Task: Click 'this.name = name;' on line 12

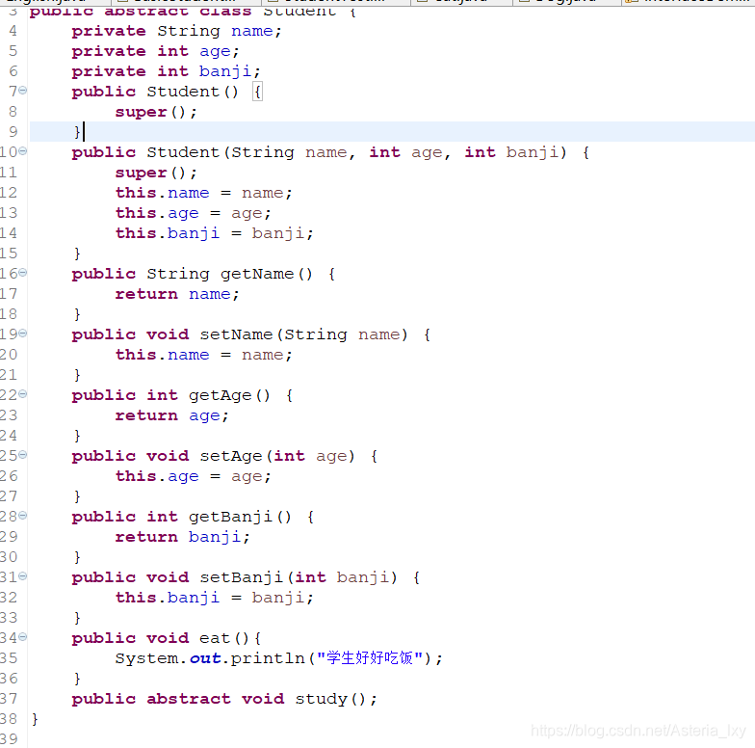Action: pos(204,193)
